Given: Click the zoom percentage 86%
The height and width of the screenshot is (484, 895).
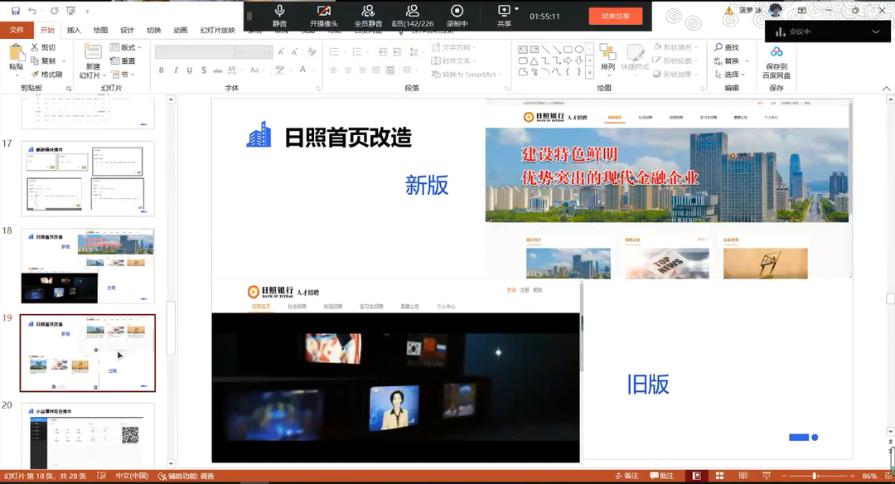Looking at the screenshot, I should coord(870,476).
